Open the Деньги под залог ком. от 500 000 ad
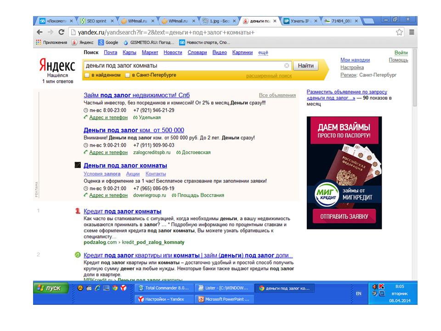Viewport: 441px width, 331px height. click(134, 130)
